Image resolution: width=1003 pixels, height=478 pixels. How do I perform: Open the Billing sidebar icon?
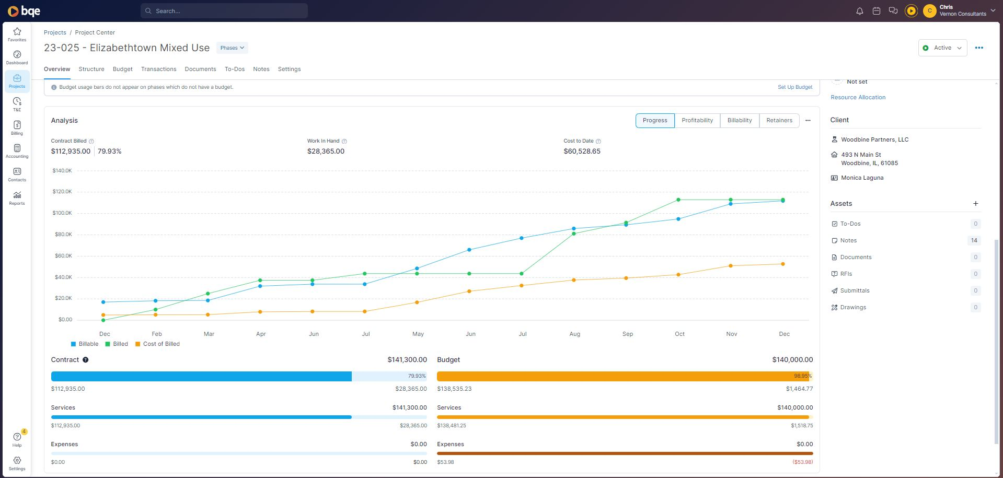(17, 128)
